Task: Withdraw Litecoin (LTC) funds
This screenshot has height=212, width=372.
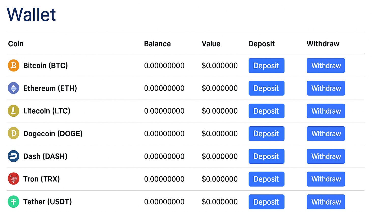Action: pyautogui.click(x=326, y=111)
